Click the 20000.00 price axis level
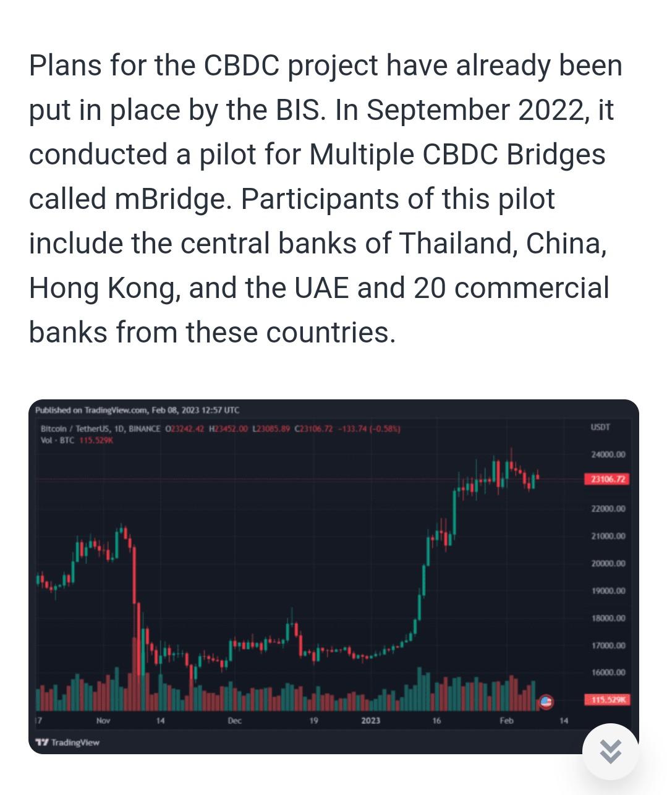Viewport: 667px width, 795px height. [x=608, y=563]
